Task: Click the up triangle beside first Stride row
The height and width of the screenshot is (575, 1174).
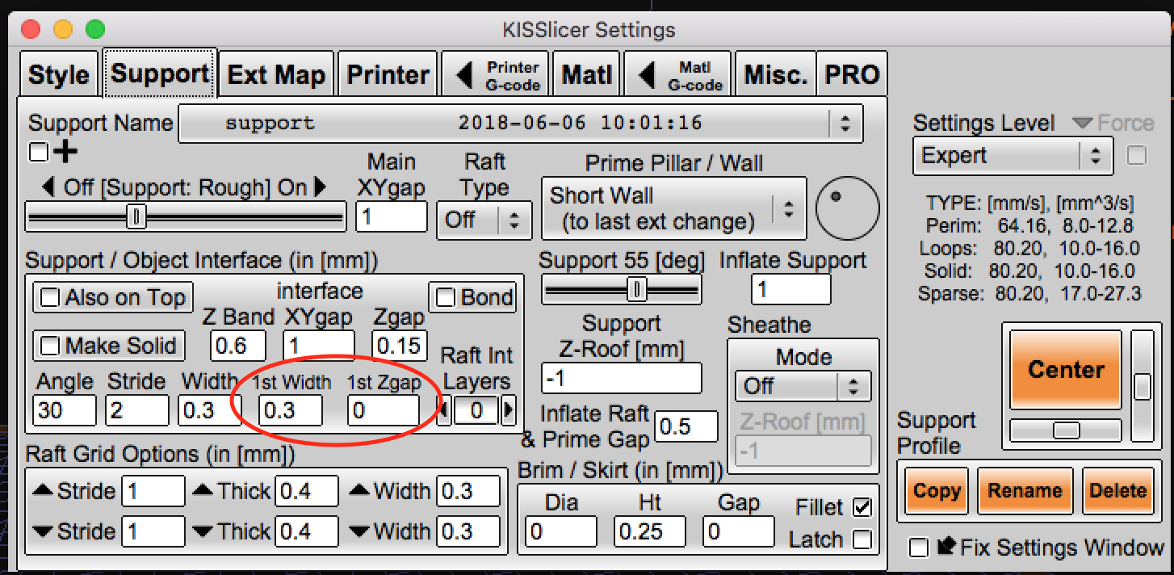Action: [x=42, y=491]
